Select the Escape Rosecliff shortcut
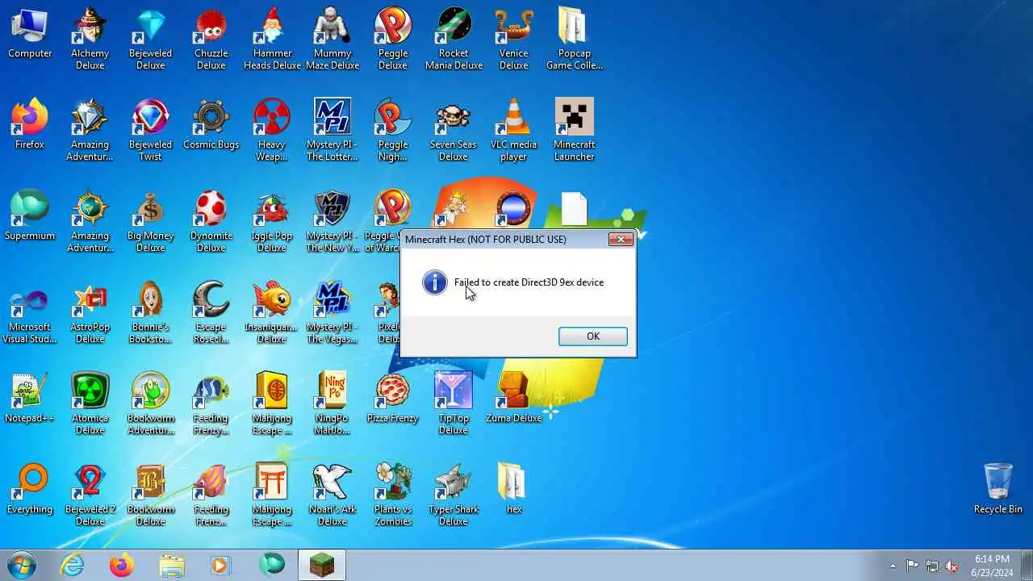This screenshot has height=581, width=1033. point(211,312)
